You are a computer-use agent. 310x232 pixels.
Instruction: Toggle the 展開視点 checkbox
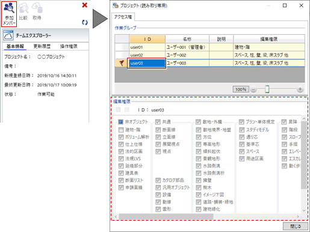[158, 144]
